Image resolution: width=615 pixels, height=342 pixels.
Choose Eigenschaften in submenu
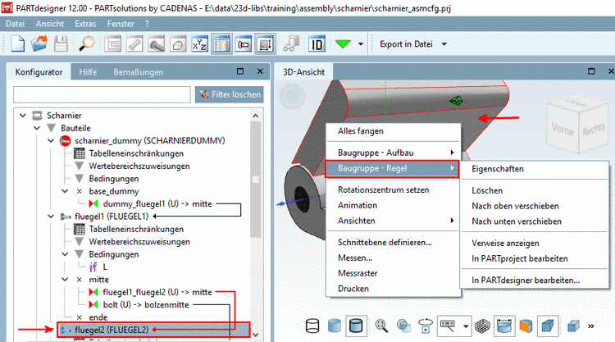point(498,169)
